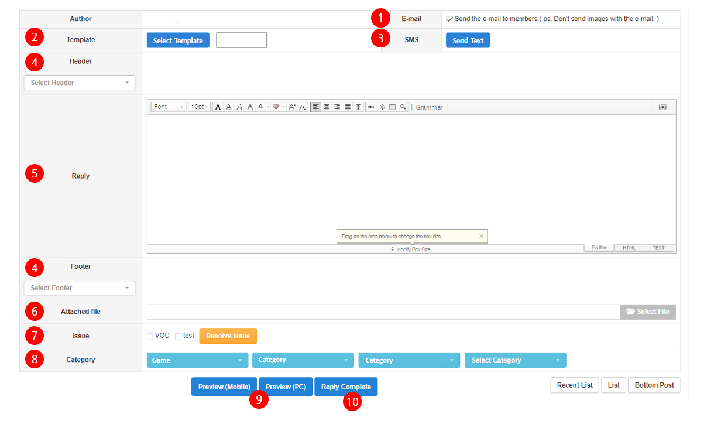Open the third Category dropdown
Viewport: 714px width, 424px height.
[410, 360]
